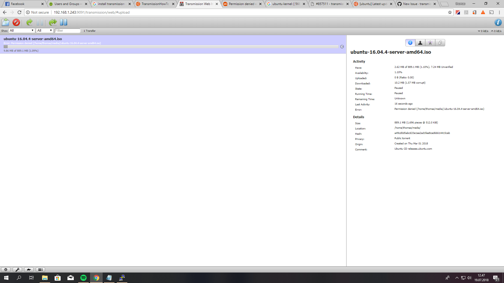
Task: Type in the Filter text field
Action: coord(67,30)
